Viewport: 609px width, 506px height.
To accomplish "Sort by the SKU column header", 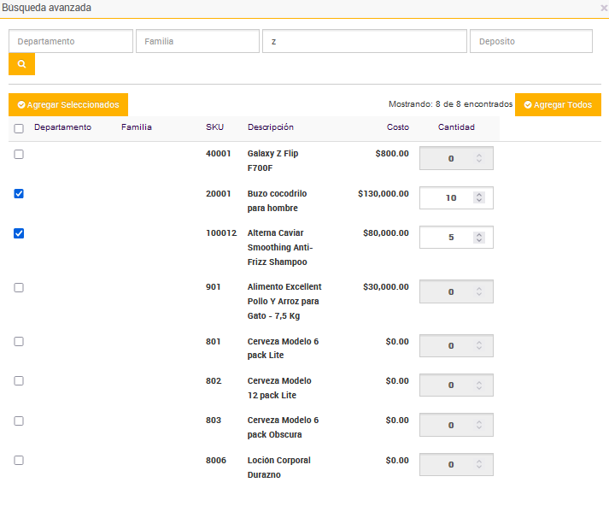I will (214, 127).
